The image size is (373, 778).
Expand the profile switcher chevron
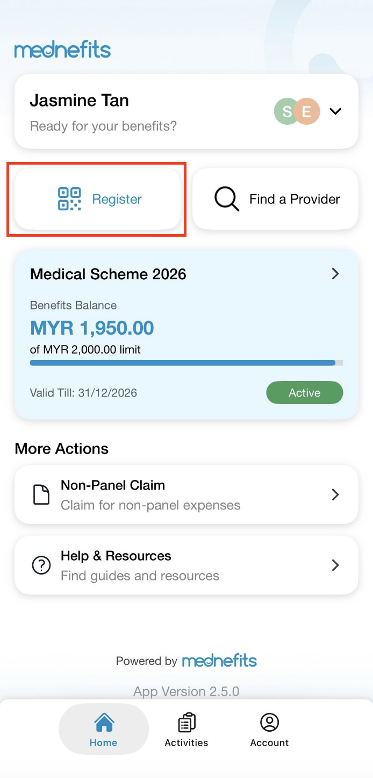coord(335,111)
